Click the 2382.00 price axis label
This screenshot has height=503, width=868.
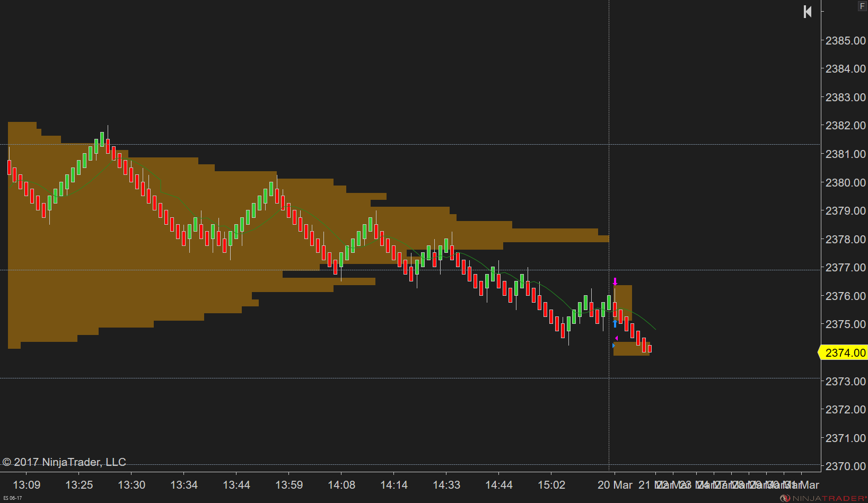coord(845,125)
